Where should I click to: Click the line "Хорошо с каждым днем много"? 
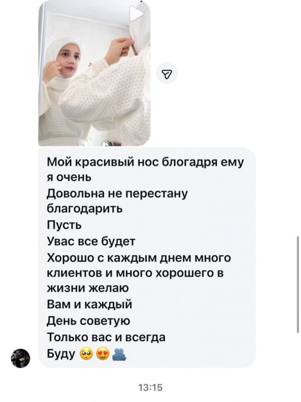(139, 257)
